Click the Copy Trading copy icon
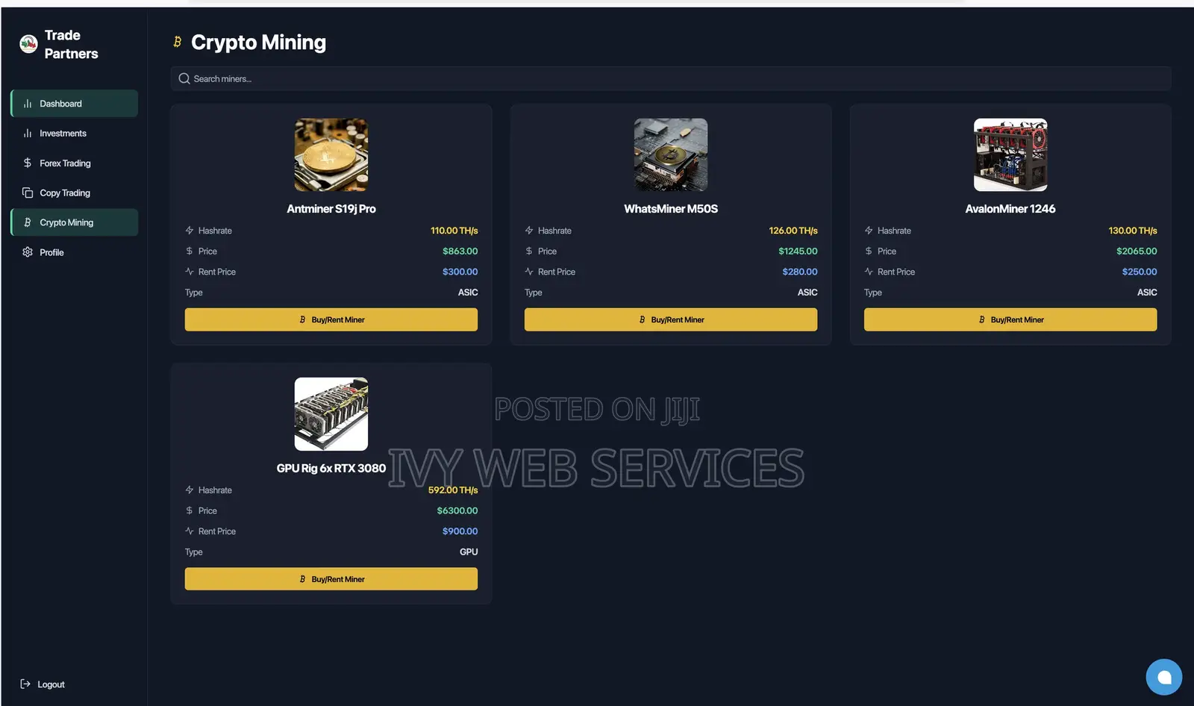The width and height of the screenshot is (1194, 706). [x=28, y=193]
